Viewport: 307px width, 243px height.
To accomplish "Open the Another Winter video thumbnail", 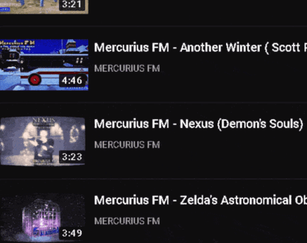I will point(44,65).
